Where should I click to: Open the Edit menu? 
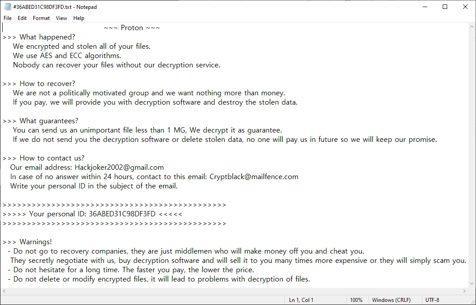tap(22, 18)
